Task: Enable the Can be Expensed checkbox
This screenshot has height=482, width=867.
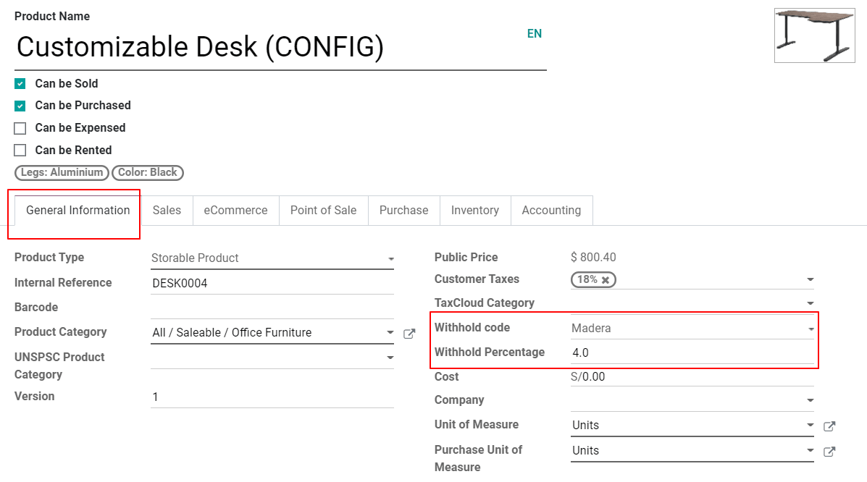Action: [x=20, y=127]
